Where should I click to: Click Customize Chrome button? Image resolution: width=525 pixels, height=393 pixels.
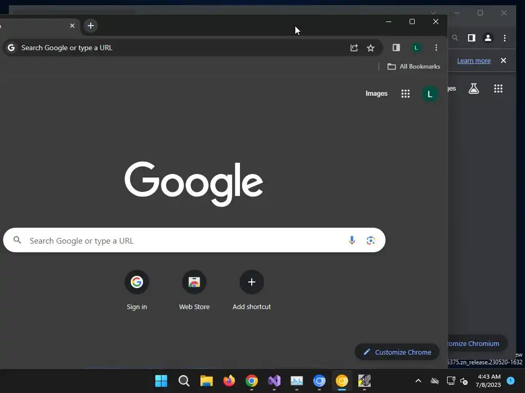tap(397, 352)
